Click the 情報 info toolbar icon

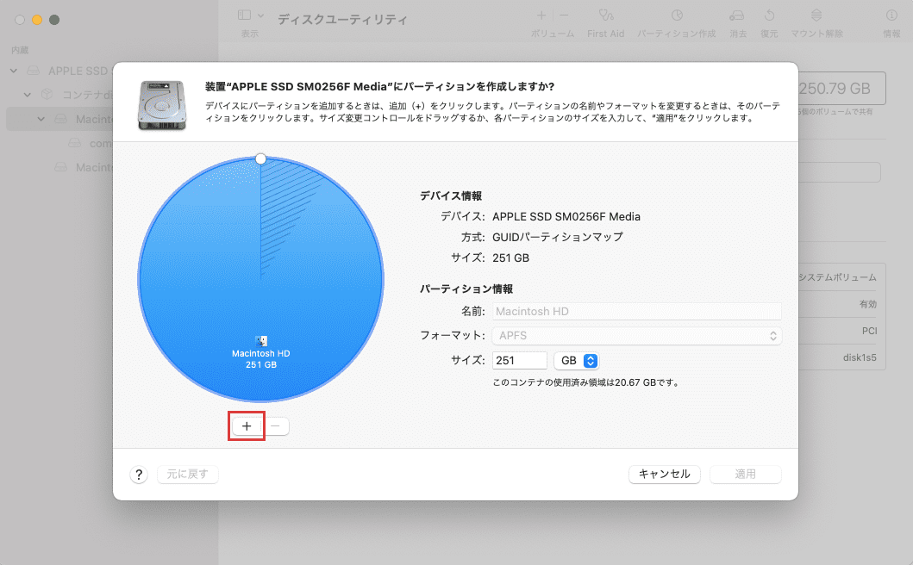tap(891, 16)
